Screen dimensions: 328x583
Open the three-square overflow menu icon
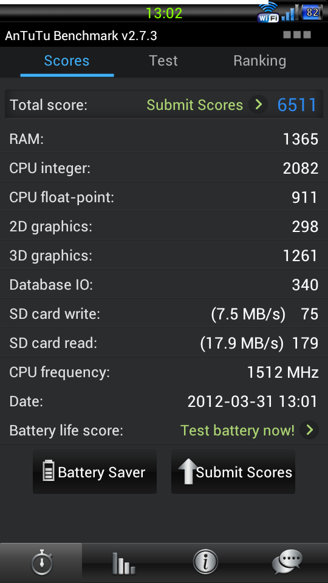[297, 35]
